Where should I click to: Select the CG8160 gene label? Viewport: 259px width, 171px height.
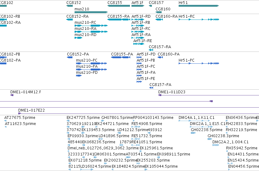pyautogui.click(x=163, y=9)
